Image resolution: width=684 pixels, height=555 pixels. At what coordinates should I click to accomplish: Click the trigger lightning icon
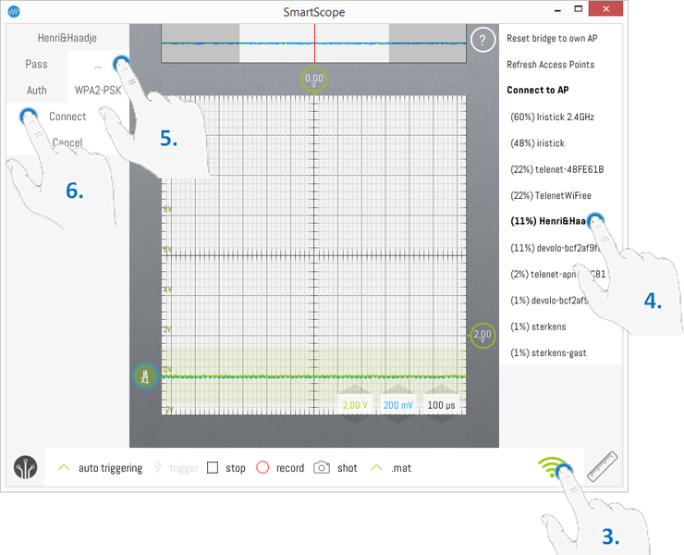pyautogui.click(x=158, y=468)
